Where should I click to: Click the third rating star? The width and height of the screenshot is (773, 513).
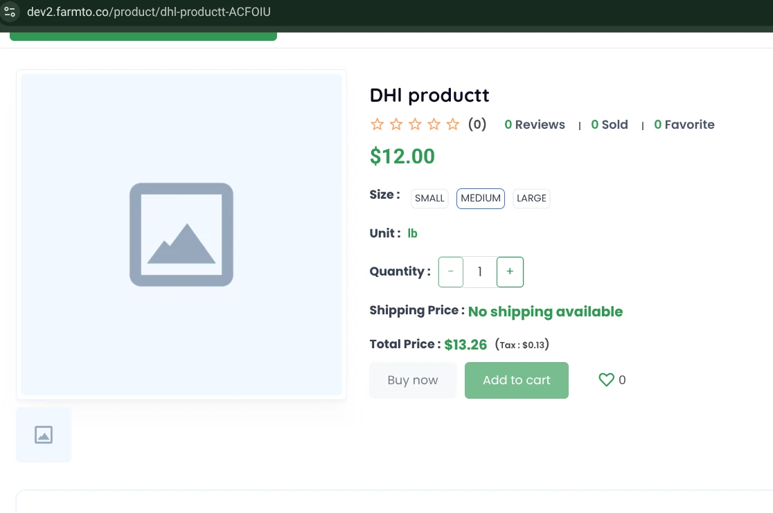click(415, 125)
